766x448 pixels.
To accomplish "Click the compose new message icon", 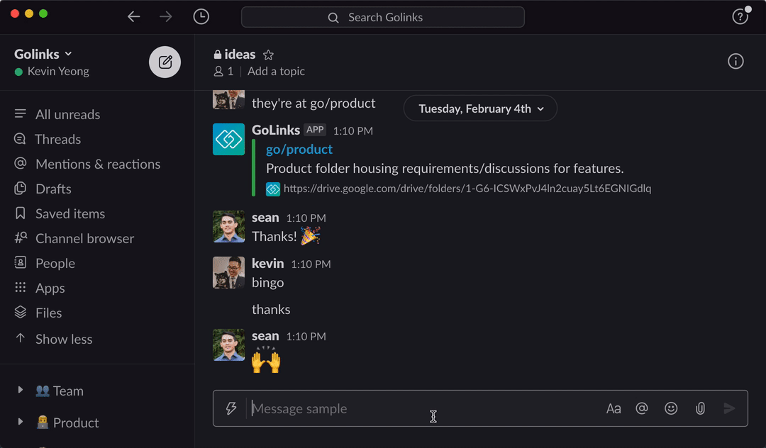I will pos(165,62).
